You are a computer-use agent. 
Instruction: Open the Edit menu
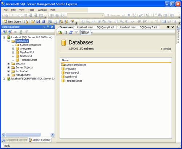[x=13, y=10]
